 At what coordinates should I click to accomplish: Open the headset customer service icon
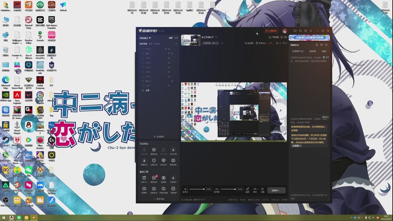tap(300, 31)
